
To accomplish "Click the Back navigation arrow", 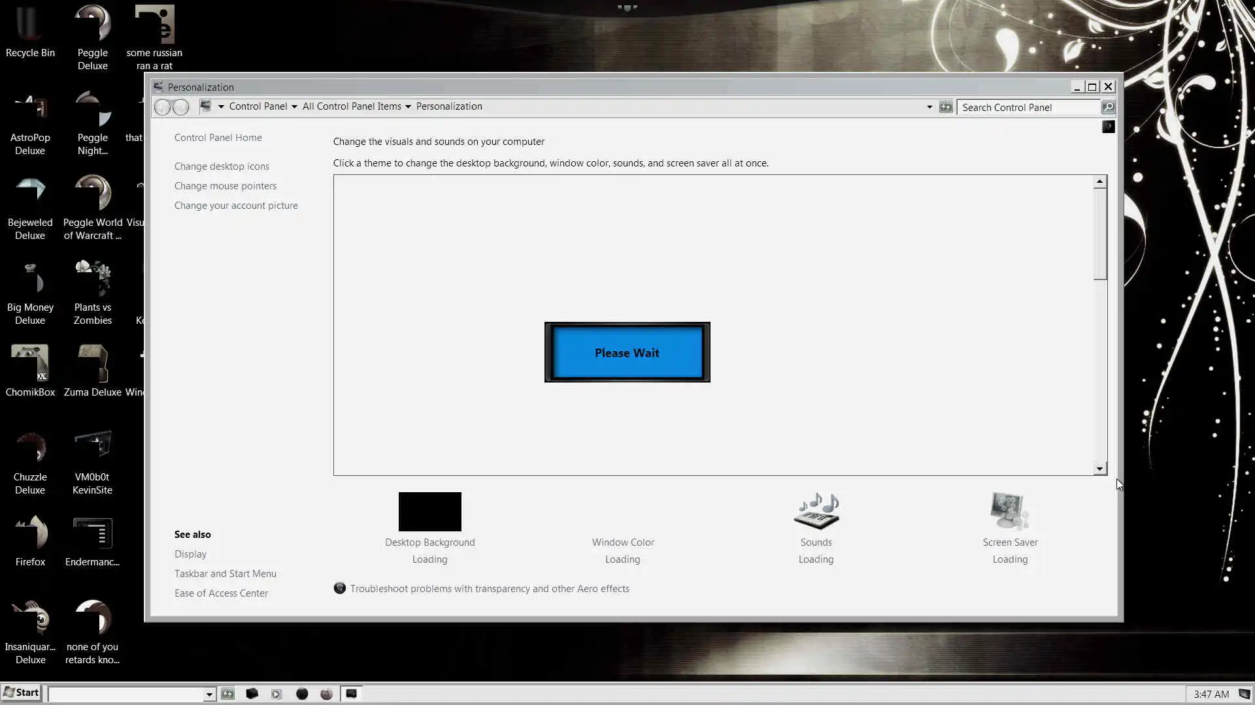I will pyautogui.click(x=163, y=107).
